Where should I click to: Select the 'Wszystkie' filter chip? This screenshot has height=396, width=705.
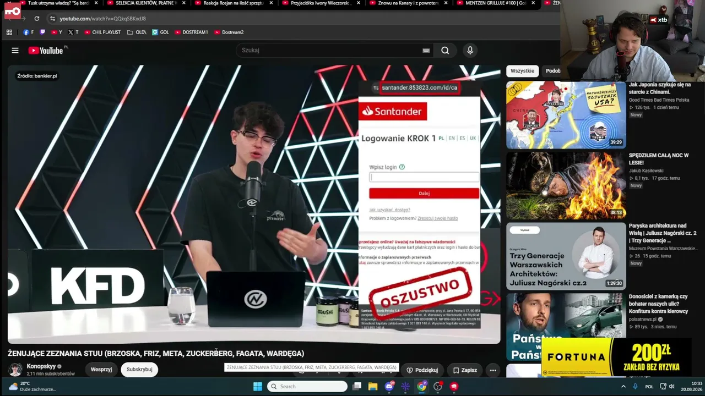(x=522, y=71)
